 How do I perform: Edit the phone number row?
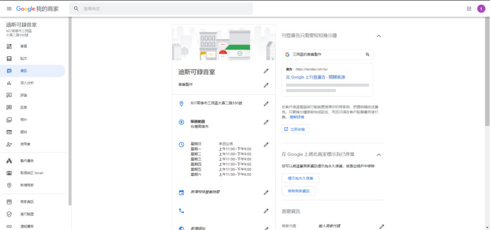266,210
